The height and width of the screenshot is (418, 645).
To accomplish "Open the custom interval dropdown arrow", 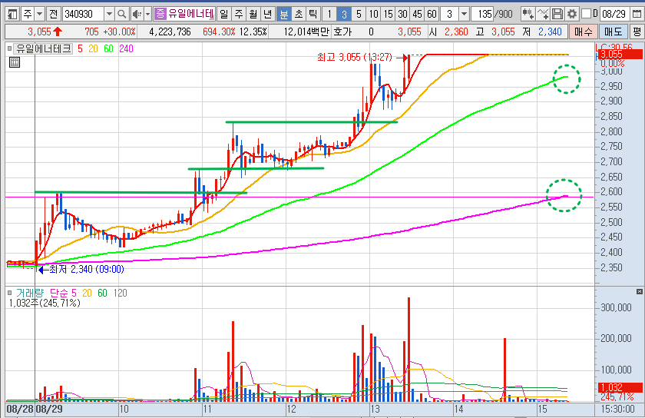I will click(x=464, y=15).
